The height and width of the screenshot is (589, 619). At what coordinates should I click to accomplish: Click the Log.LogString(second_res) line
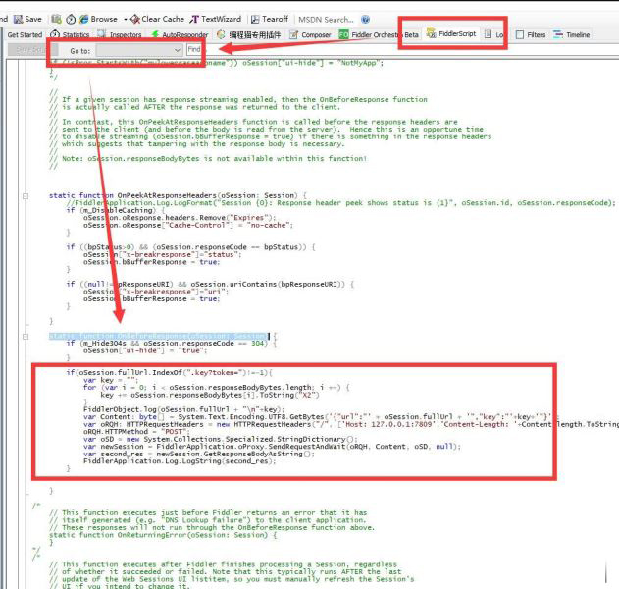(180, 461)
